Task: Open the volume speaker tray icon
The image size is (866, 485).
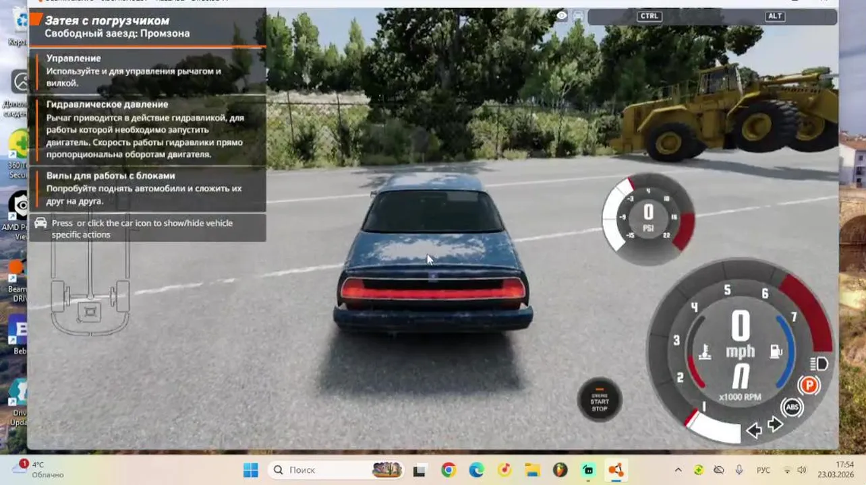Action: tap(801, 470)
